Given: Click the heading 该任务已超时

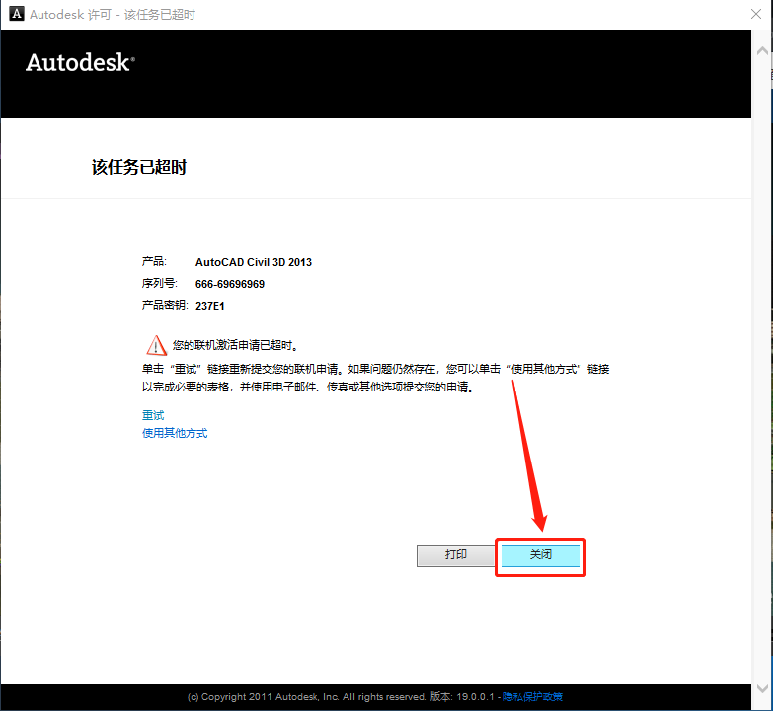Looking at the screenshot, I should 139,167.
